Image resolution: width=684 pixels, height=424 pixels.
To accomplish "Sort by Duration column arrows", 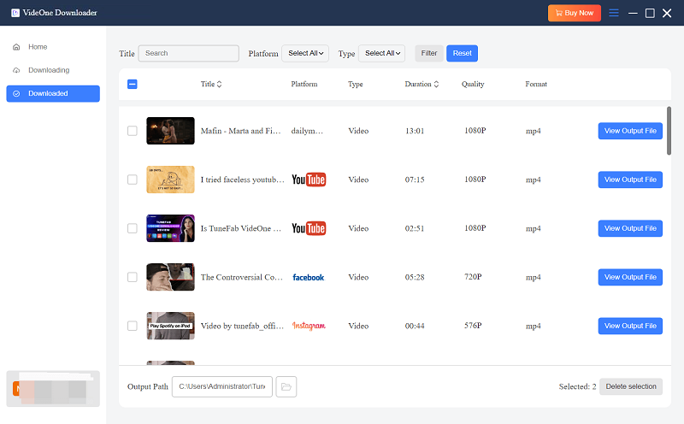I will (437, 85).
